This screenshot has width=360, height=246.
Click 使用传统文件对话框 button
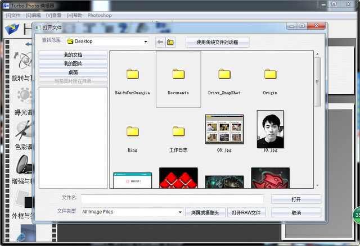coord(217,42)
